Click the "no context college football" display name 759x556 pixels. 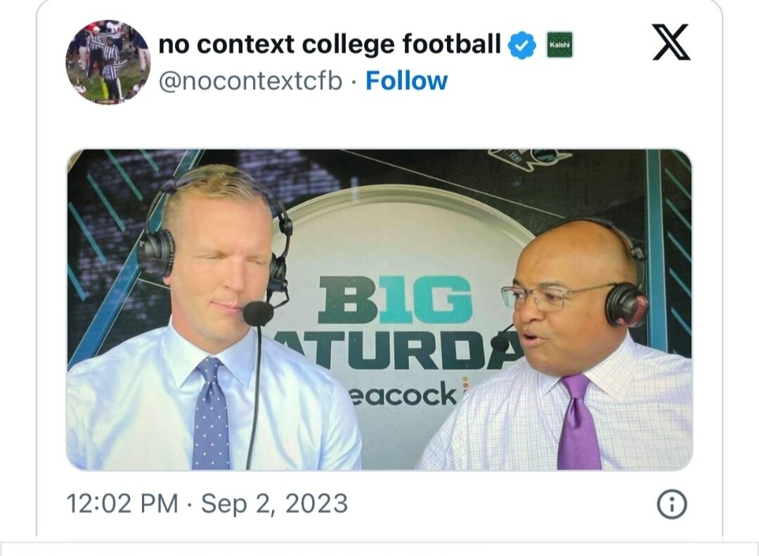(329, 44)
